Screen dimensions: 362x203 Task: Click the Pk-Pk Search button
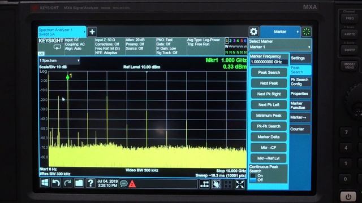click(x=269, y=126)
